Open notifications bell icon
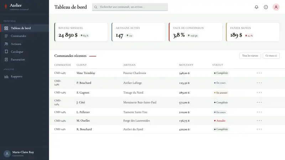Viewport: 285px width, 160px height. point(256,7)
